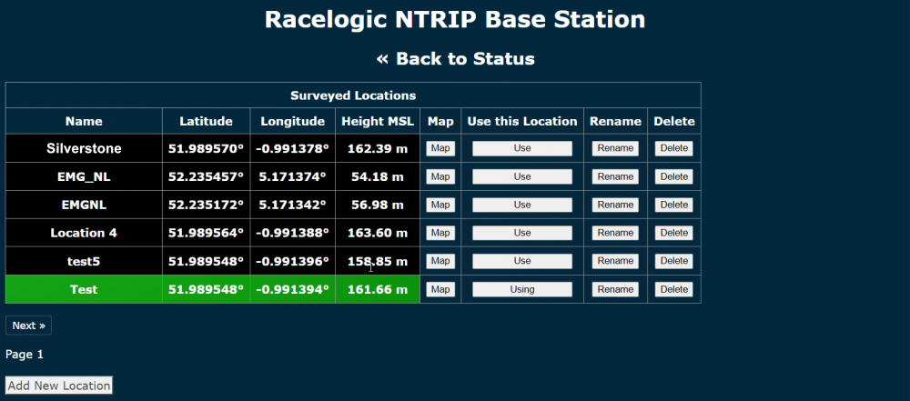The image size is (910, 401).
Task: Click longitude value -0.991394°
Action: tap(292, 289)
